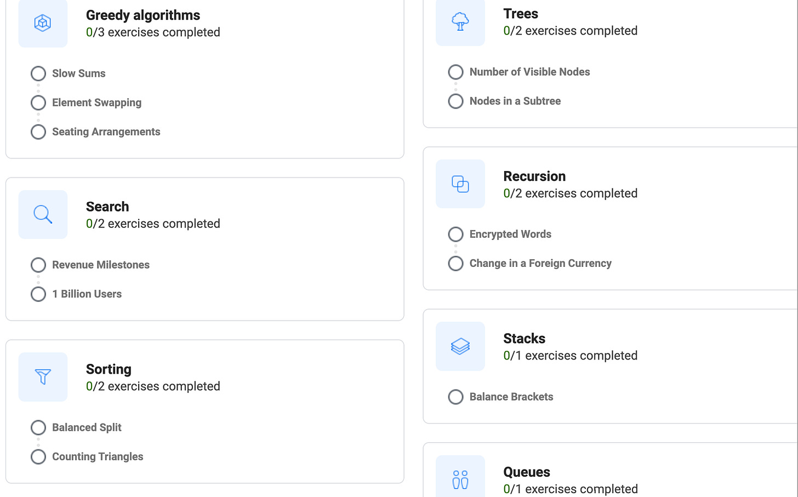Toggle the Balance Brackets completion circle

(455, 397)
